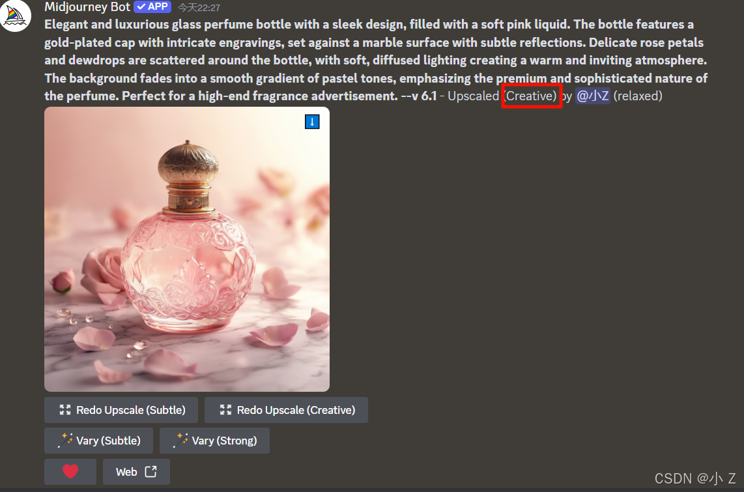This screenshot has width=744, height=492.
Task: Click the external link icon beside Web
Action: pyautogui.click(x=151, y=472)
